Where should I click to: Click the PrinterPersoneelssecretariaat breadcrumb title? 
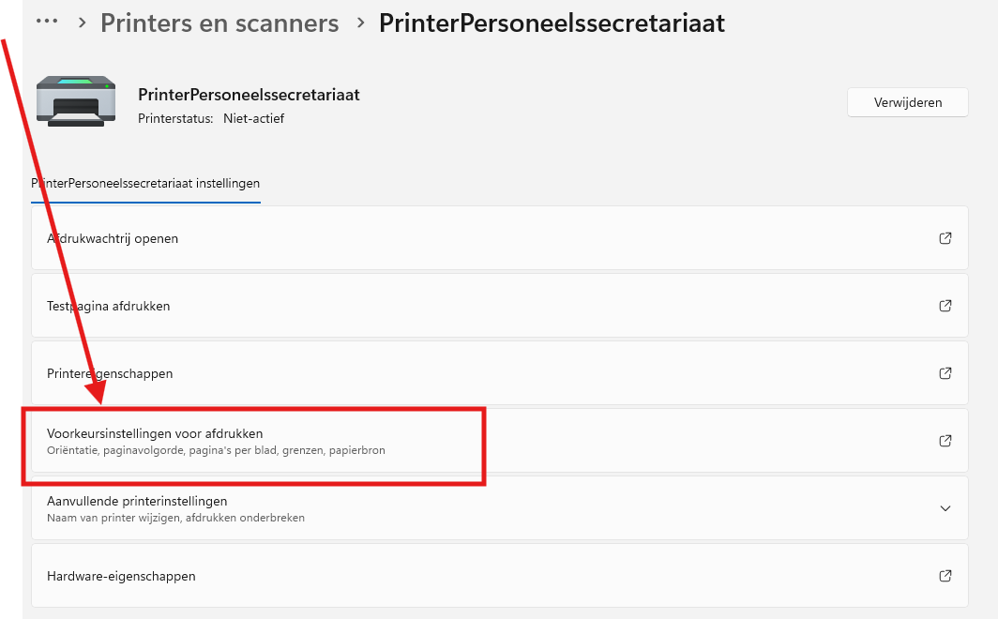(x=552, y=23)
